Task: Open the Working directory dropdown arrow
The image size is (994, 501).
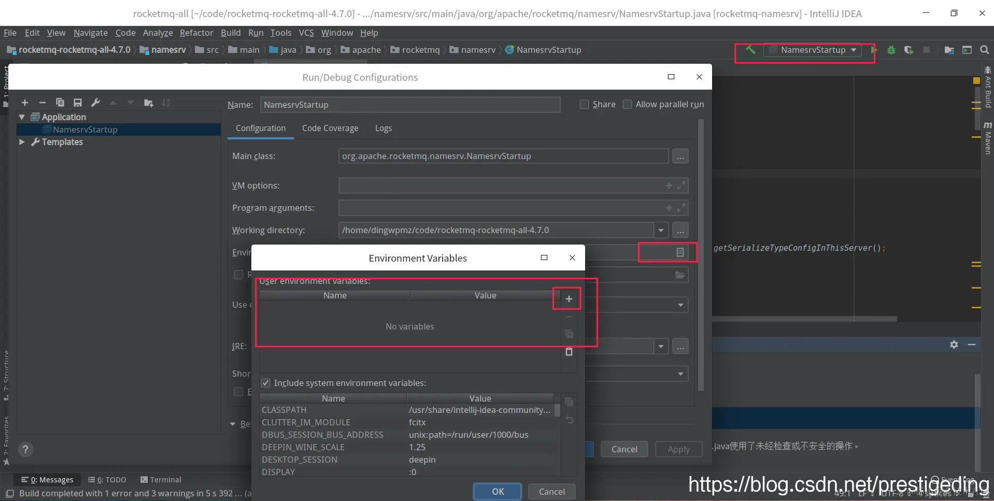Action: tap(661, 230)
